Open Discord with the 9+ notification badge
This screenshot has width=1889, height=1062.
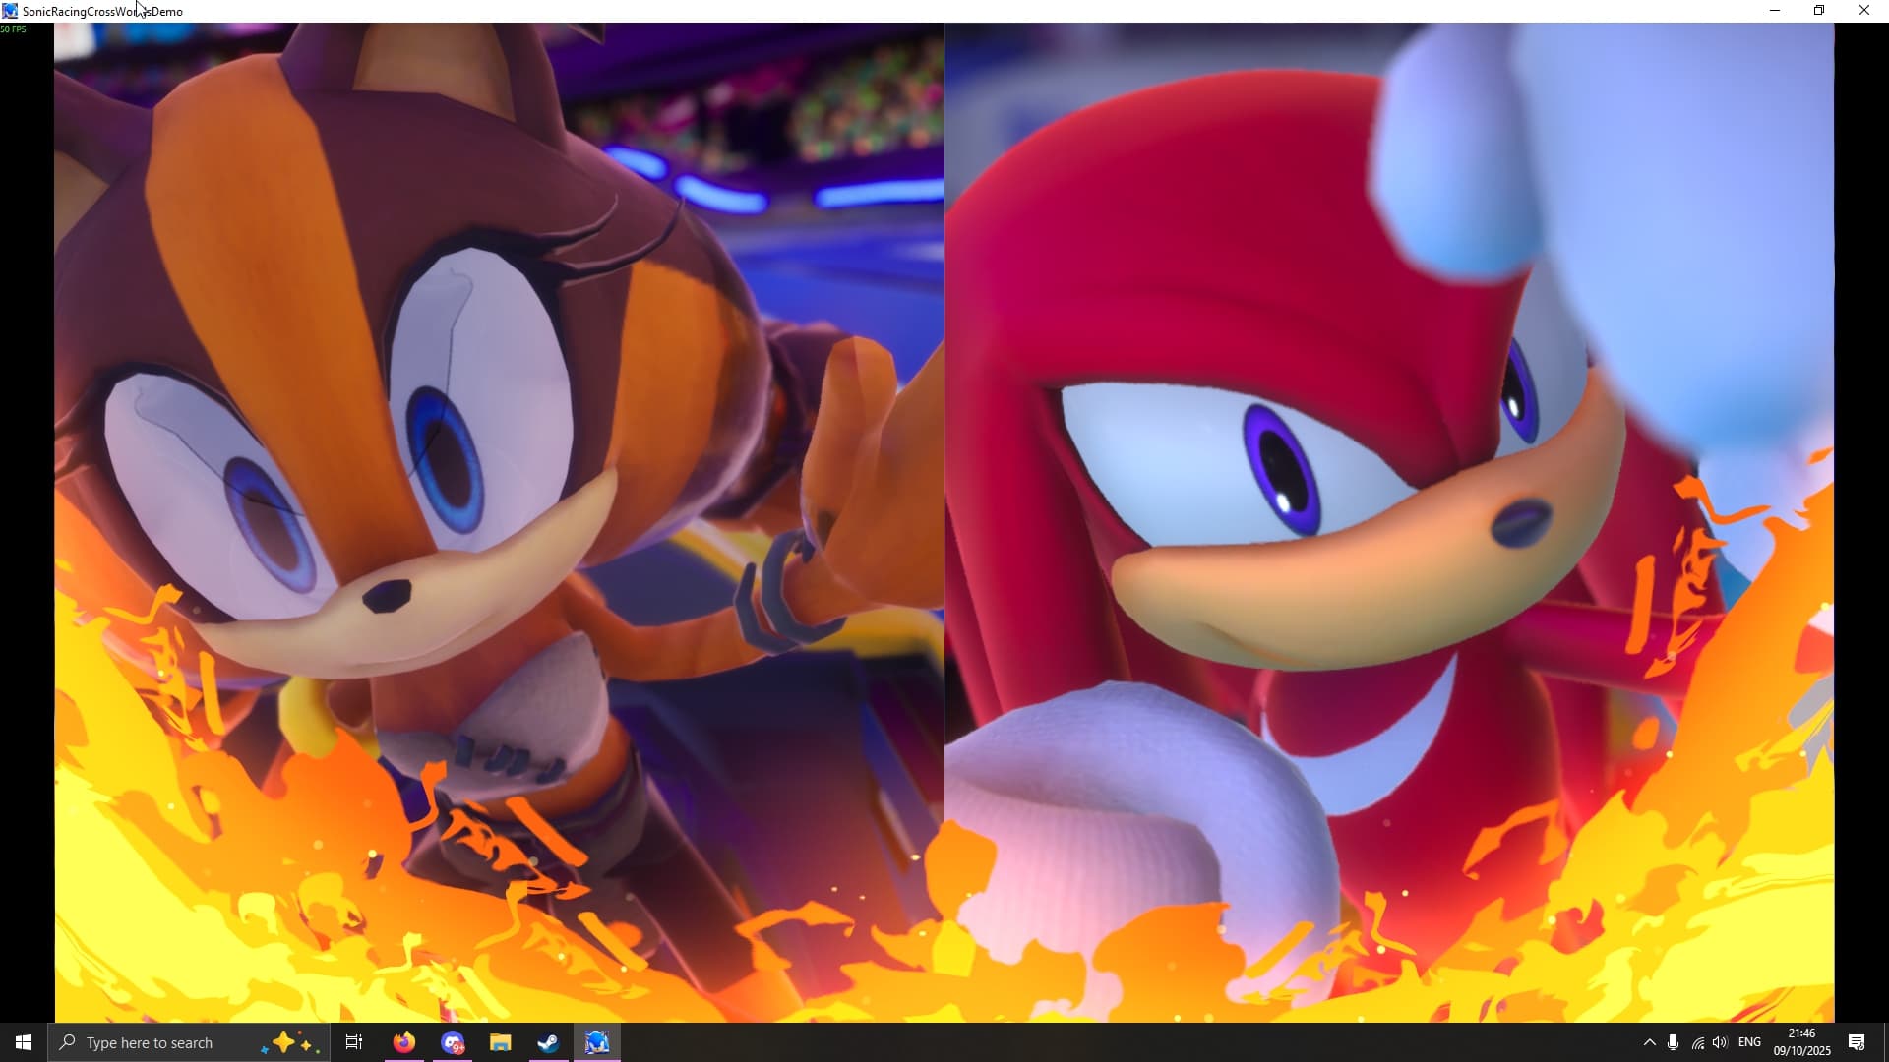[x=453, y=1042]
